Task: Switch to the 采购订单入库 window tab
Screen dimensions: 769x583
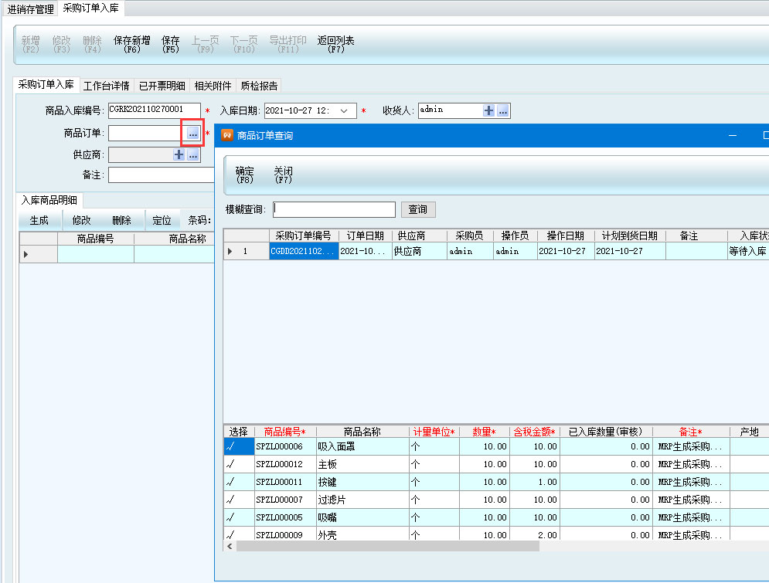Action: click(x=90, y=8)
